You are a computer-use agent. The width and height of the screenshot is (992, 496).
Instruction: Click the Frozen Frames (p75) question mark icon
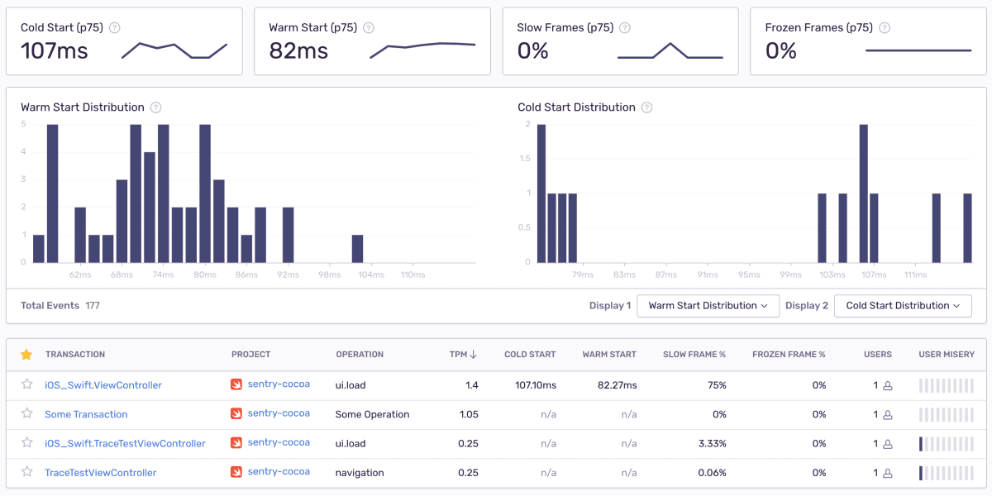[x=885, y=26]
